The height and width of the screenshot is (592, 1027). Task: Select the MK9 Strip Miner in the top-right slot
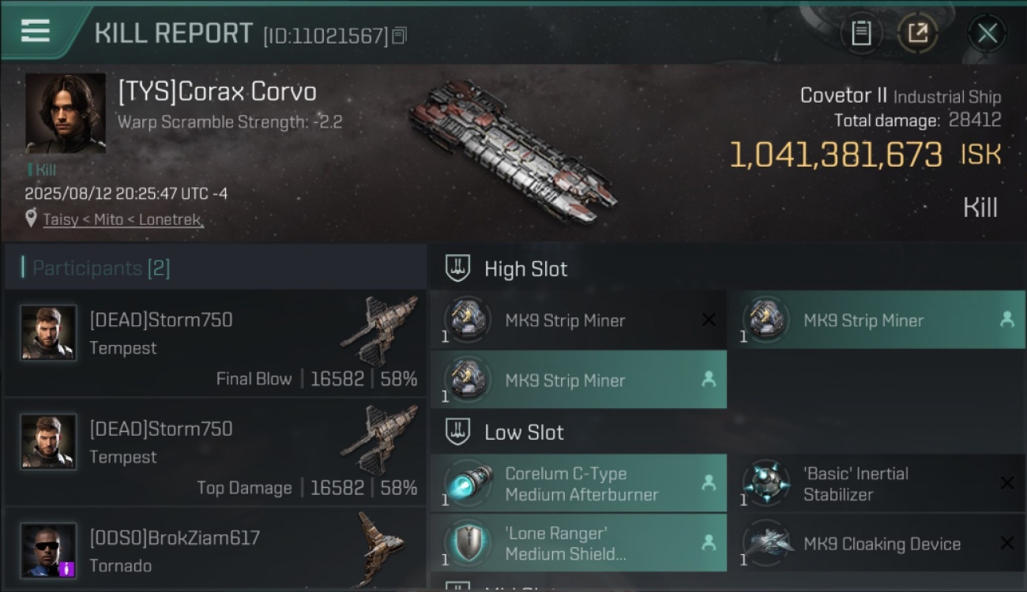click(x=877, y=320)
